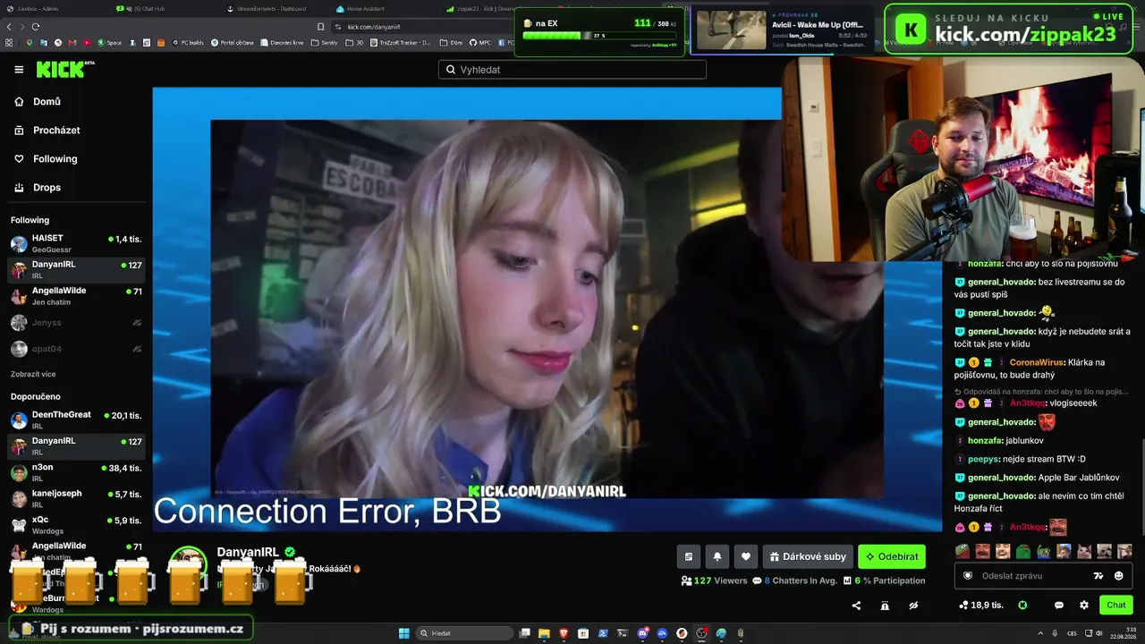Open File Explorer from taskbar

click(x=544, y=633)
